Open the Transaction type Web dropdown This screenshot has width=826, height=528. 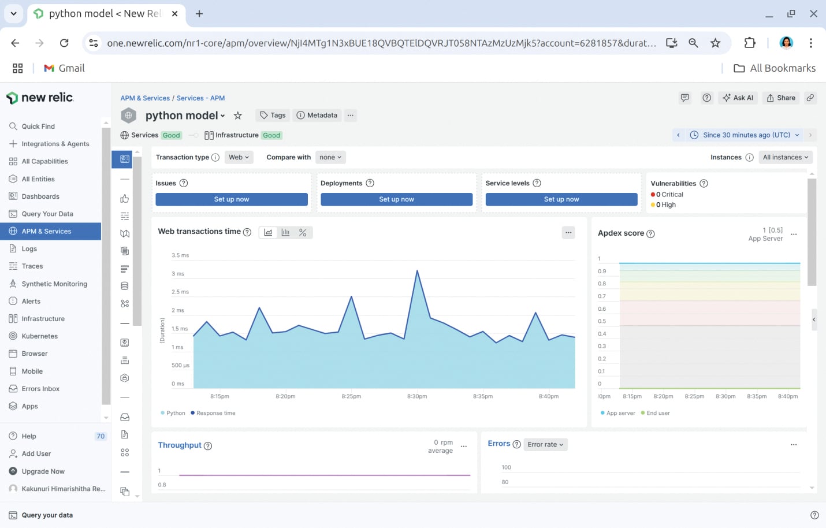[x=239, y=157]
